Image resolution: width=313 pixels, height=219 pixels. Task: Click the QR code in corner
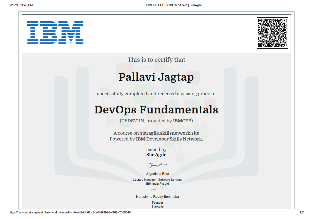[272, 33]
